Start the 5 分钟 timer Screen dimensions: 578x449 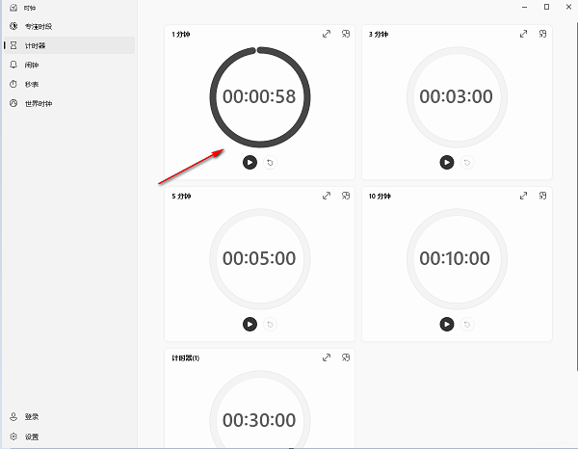[x=250, y=324]
